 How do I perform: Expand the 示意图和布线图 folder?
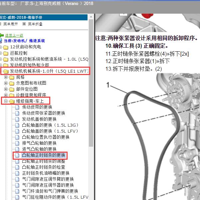click(6, 83)
